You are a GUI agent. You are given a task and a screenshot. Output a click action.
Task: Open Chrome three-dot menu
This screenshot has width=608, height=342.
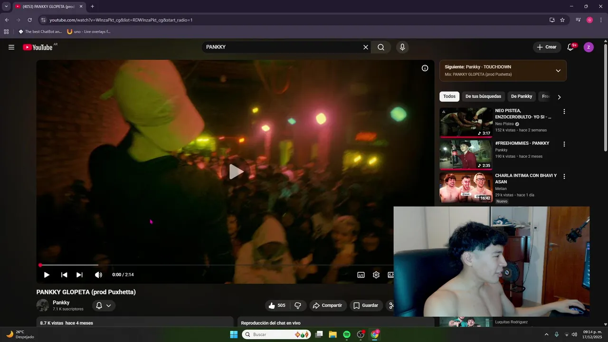click(x=600, y=20)
